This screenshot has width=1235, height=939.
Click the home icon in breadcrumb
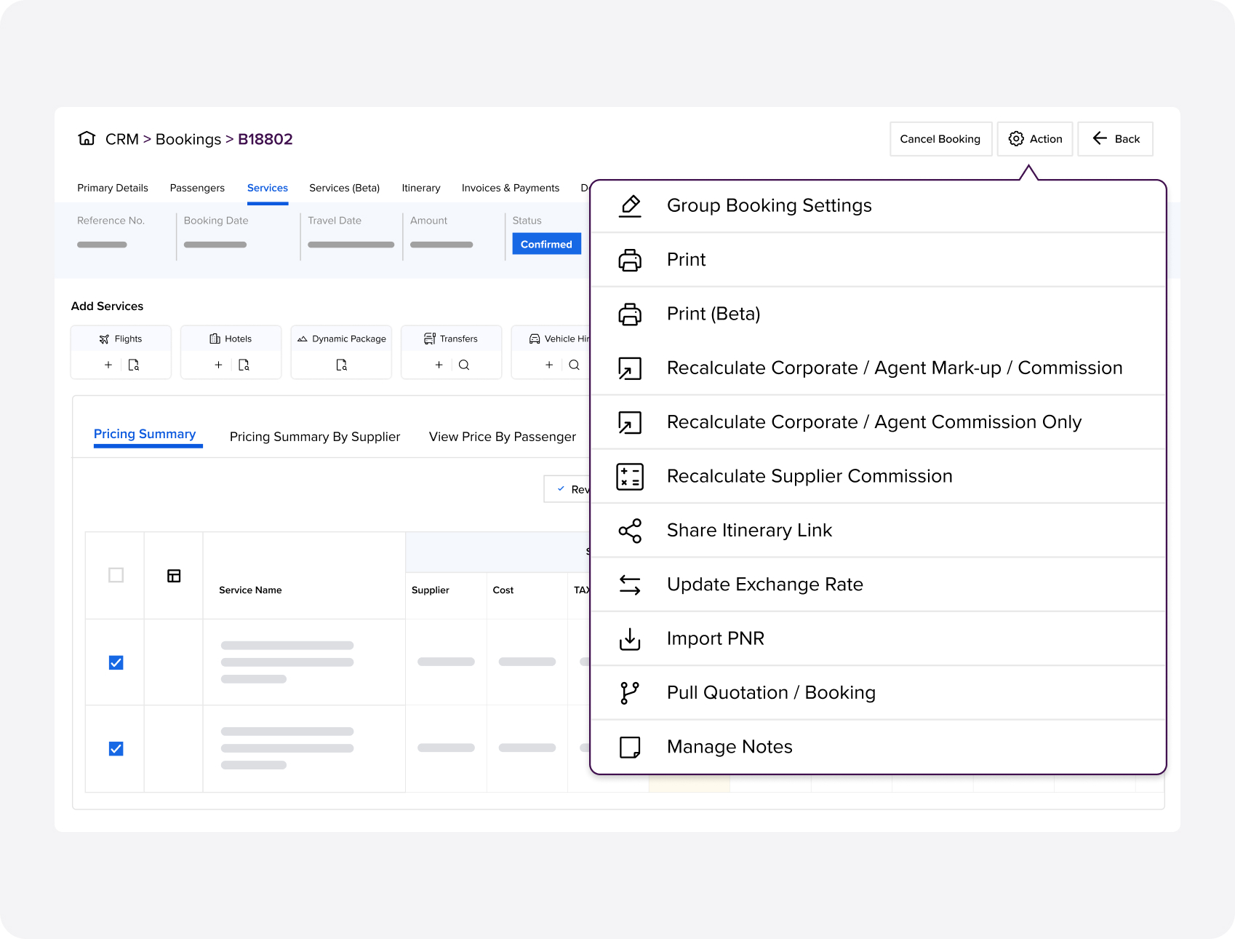click(87, 138)
